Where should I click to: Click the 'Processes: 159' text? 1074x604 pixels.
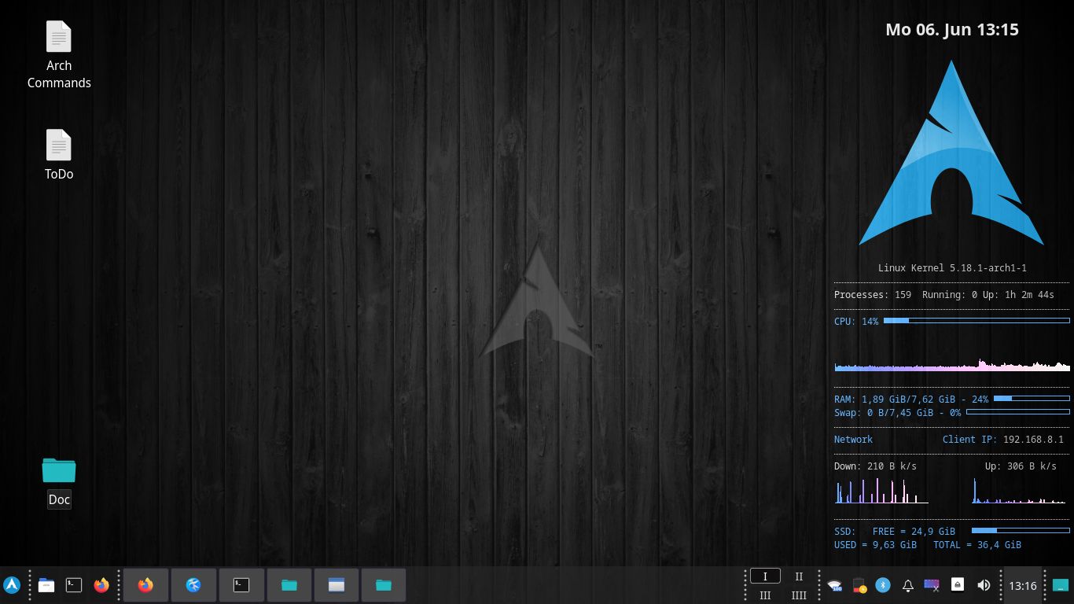tap(873, 295)
